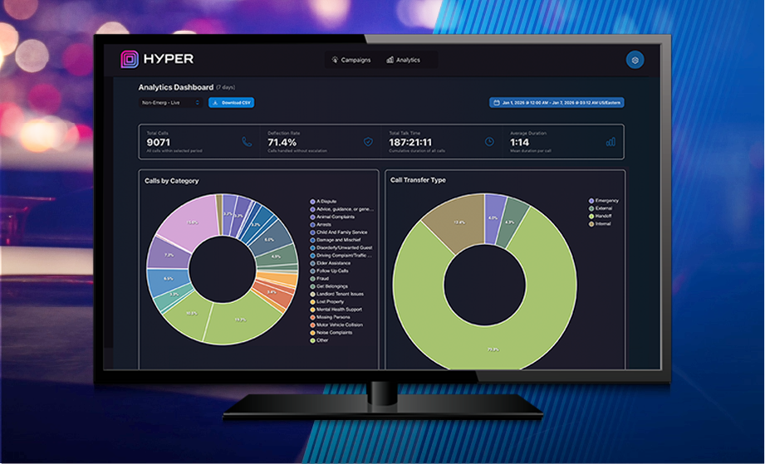Click the shield icon in Deflection Rate card
The width and height of the screenshot is (765, 464).
pyautogui.click(x=368, y=142)
